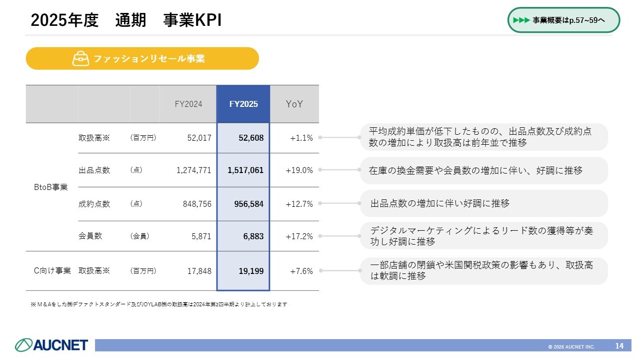Select the C向け事業 row label
Screen dimensions: 637x358
click(52, 271)
